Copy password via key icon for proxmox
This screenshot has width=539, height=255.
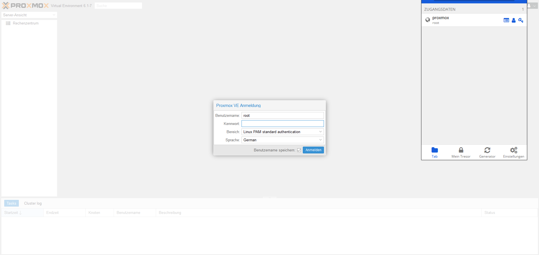tap(521, 20)
